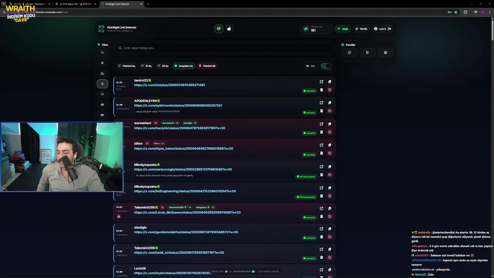Open the haciykk status link

coord(179,128)
